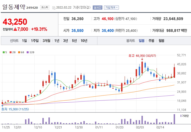This screenshot has width=191, height=132.
Task: Click the 2022.02.22 기준(장마감) date text
Action: pyautogui.click(x=73, y=7)
